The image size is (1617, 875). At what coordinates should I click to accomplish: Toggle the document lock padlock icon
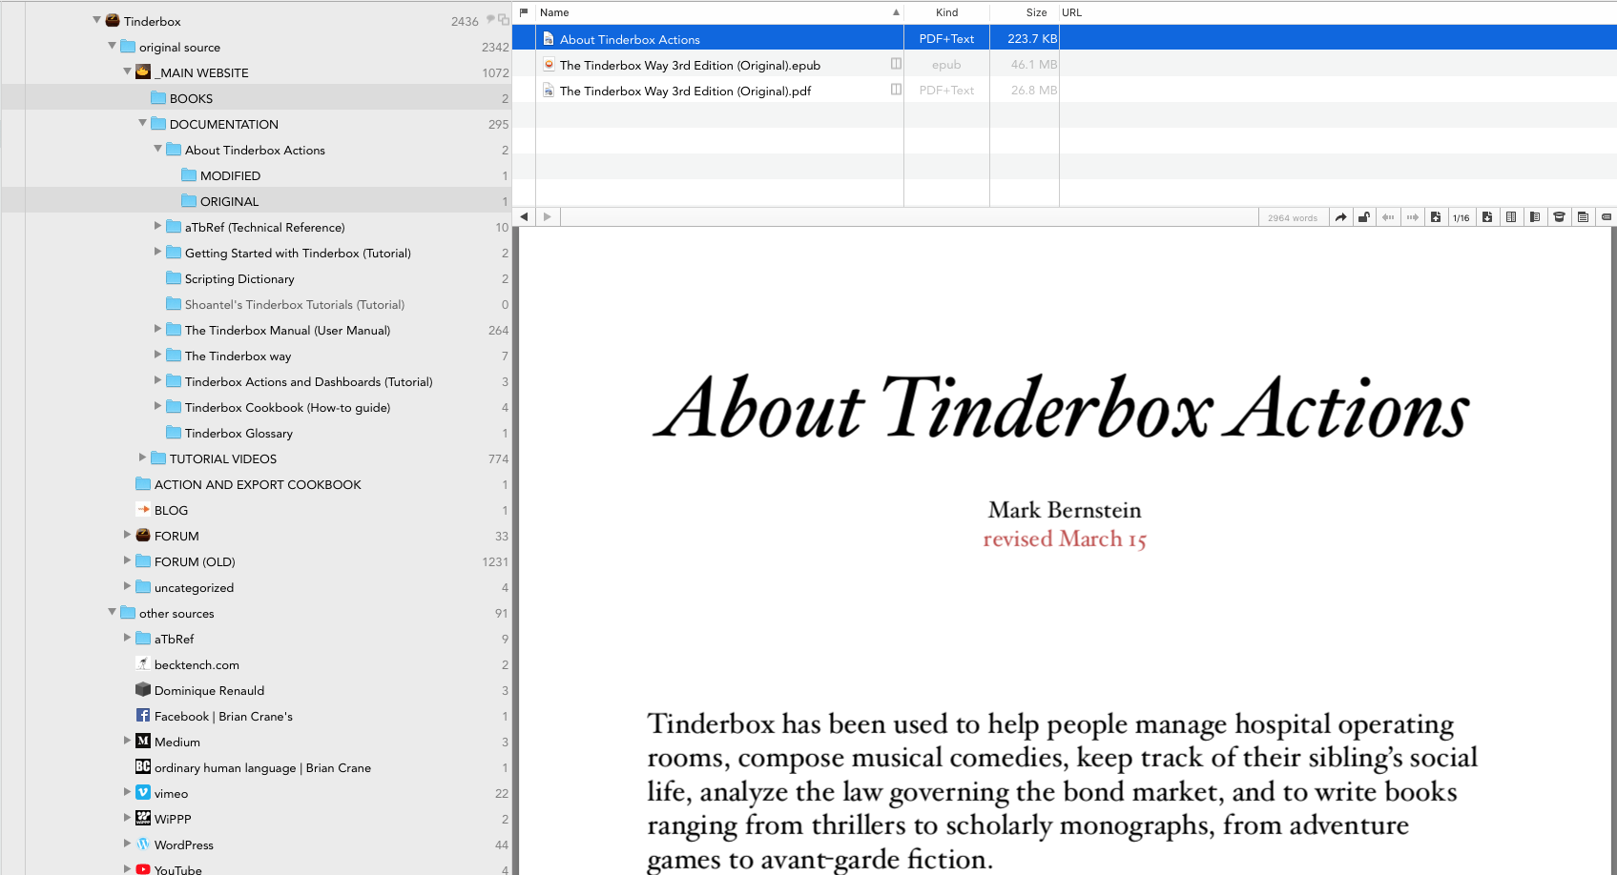click(1364, 217)
